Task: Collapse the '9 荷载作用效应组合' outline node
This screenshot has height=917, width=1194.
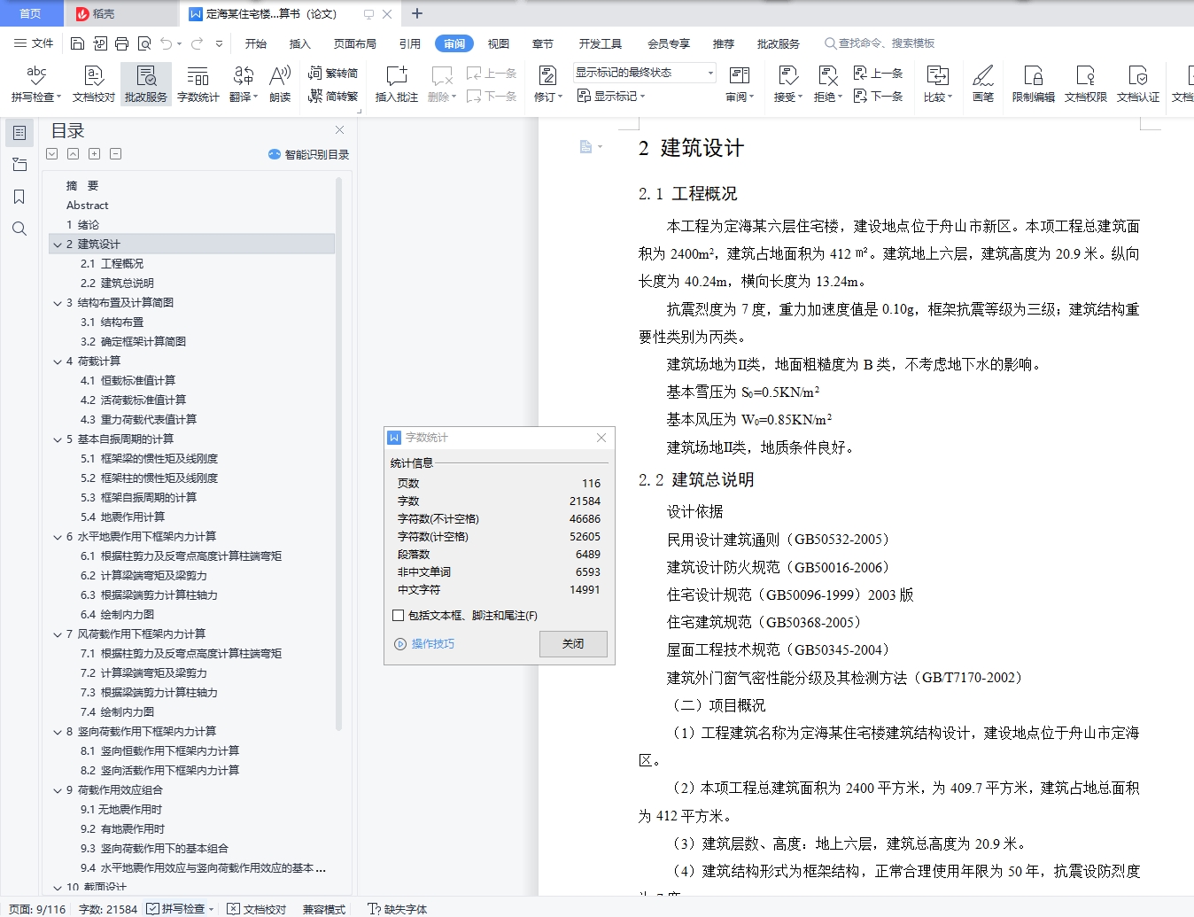Action: click(x=58, y=790)
